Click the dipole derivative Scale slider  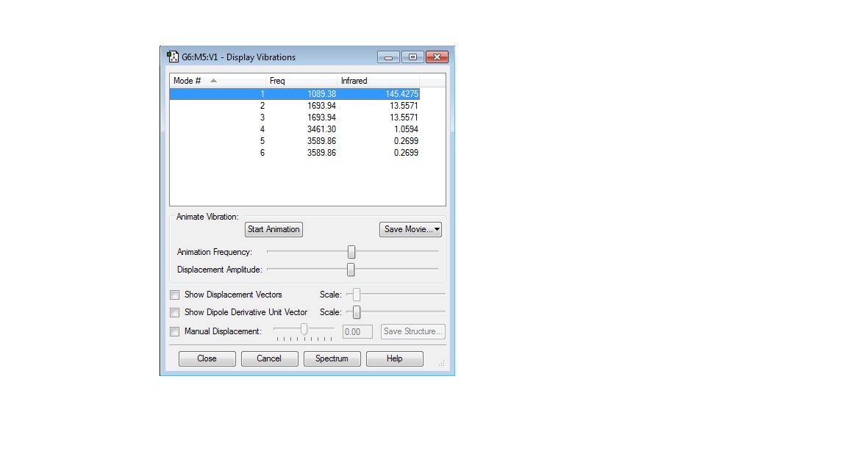tap(357, 312)
